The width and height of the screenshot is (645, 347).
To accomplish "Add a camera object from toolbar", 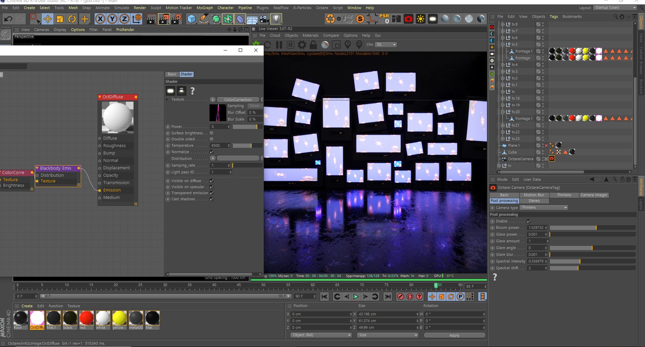I will tap(264, 19).
